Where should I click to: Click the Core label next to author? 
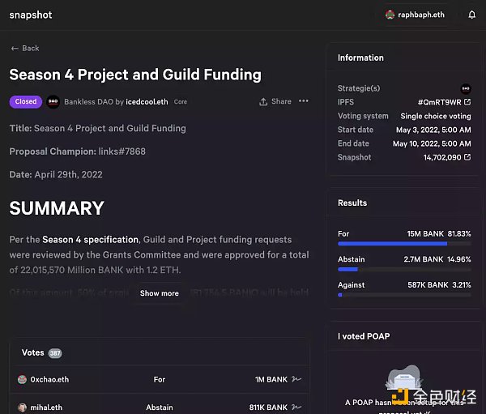tap(181, 102)
